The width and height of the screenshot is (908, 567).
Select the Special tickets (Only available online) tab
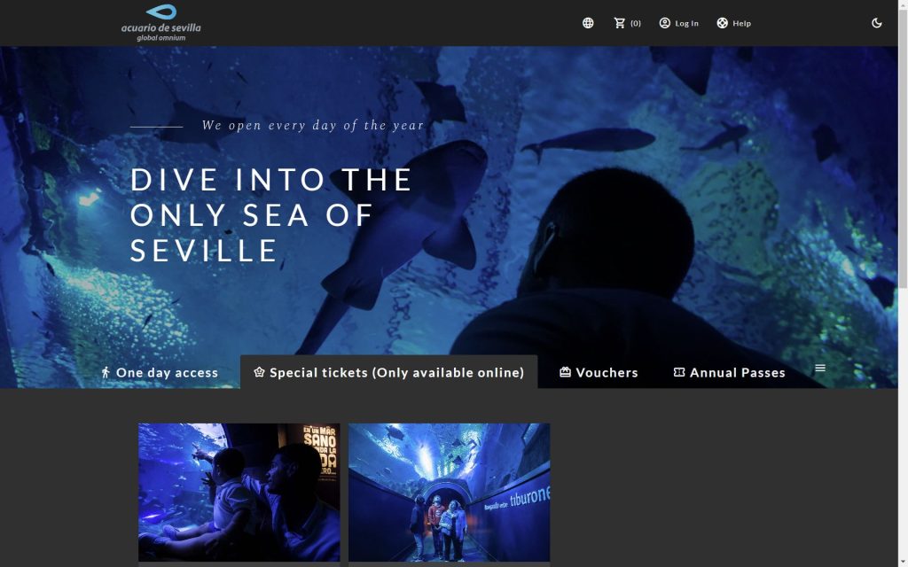[396, 373]
